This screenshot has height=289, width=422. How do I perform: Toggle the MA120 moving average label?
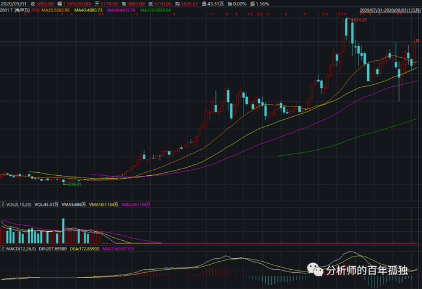click(156, 10)
